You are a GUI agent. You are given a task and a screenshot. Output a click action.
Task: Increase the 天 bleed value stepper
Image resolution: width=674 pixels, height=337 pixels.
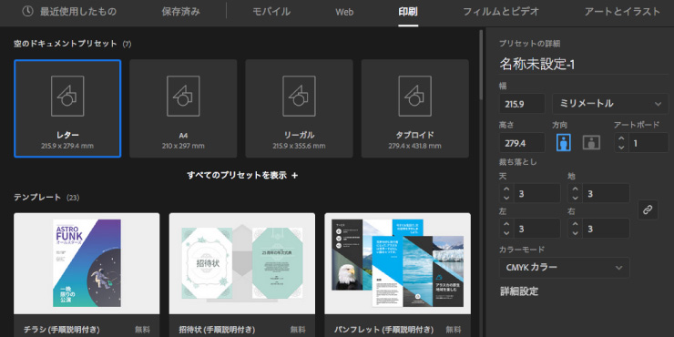point(506,189)
